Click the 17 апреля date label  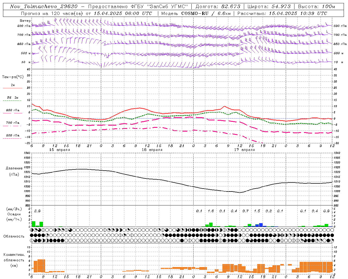click(244, 150)
